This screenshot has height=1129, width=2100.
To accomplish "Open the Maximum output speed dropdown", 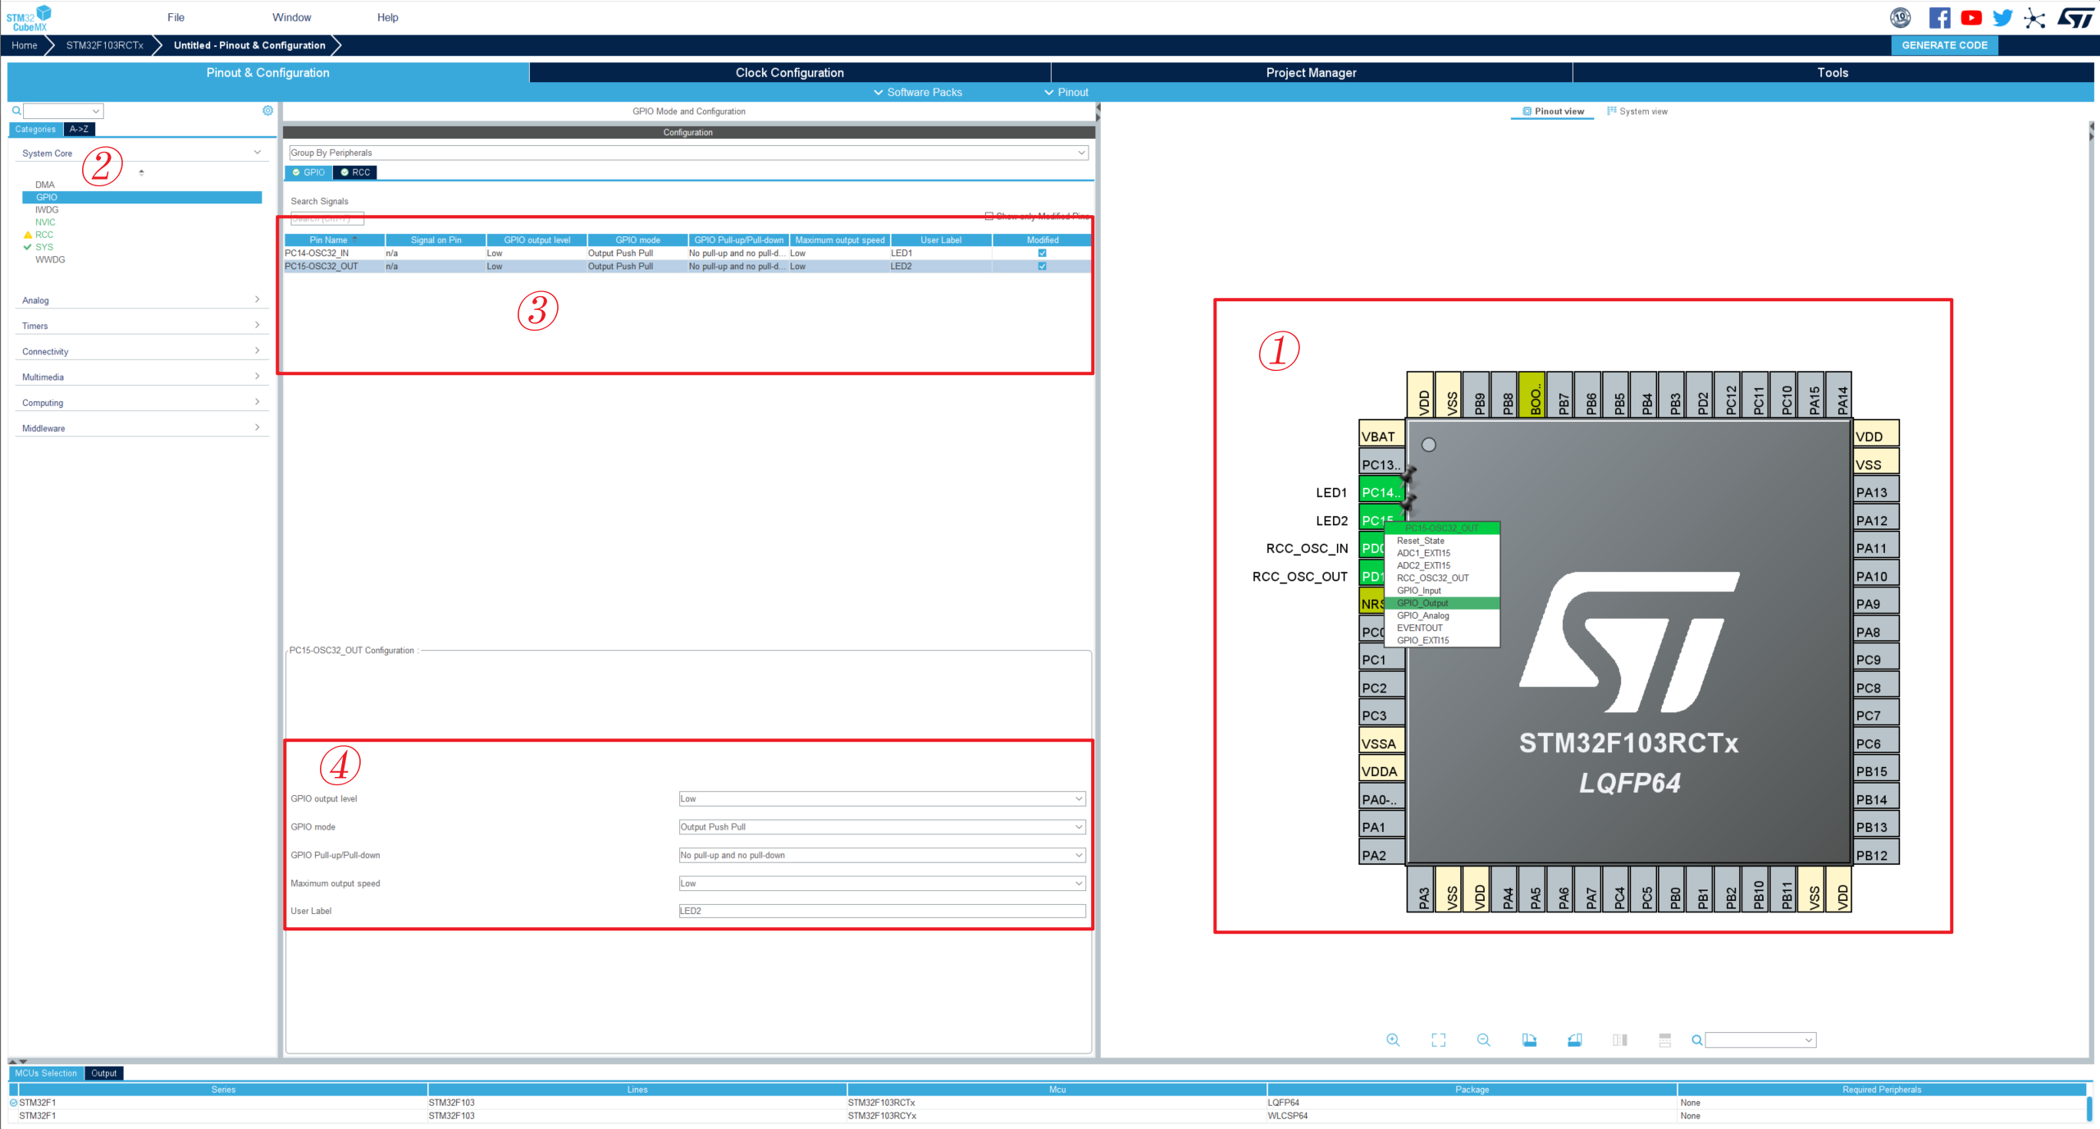I will click(882, 884).
